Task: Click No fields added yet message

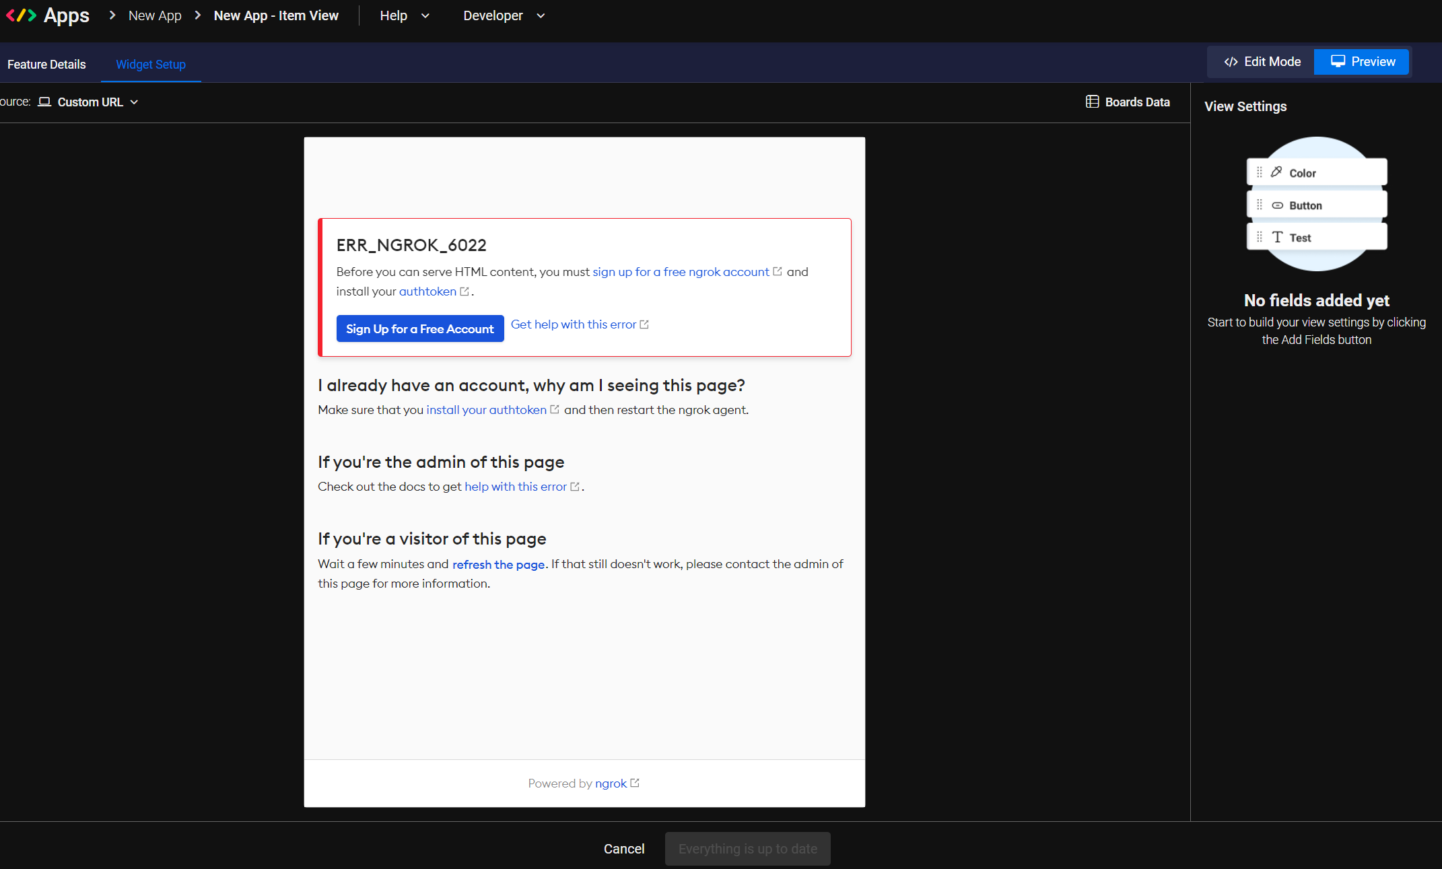Action: (1317, 300)
